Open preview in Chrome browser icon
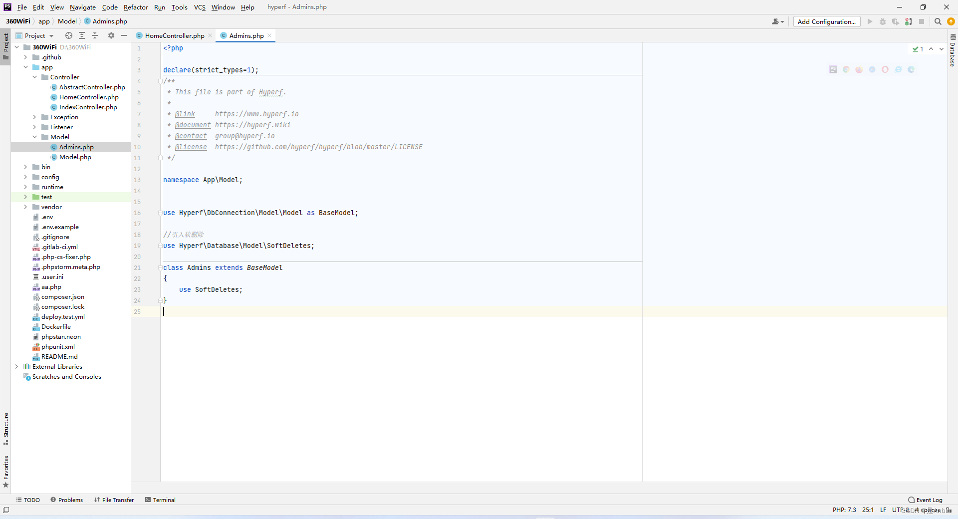 click(846, 69)
